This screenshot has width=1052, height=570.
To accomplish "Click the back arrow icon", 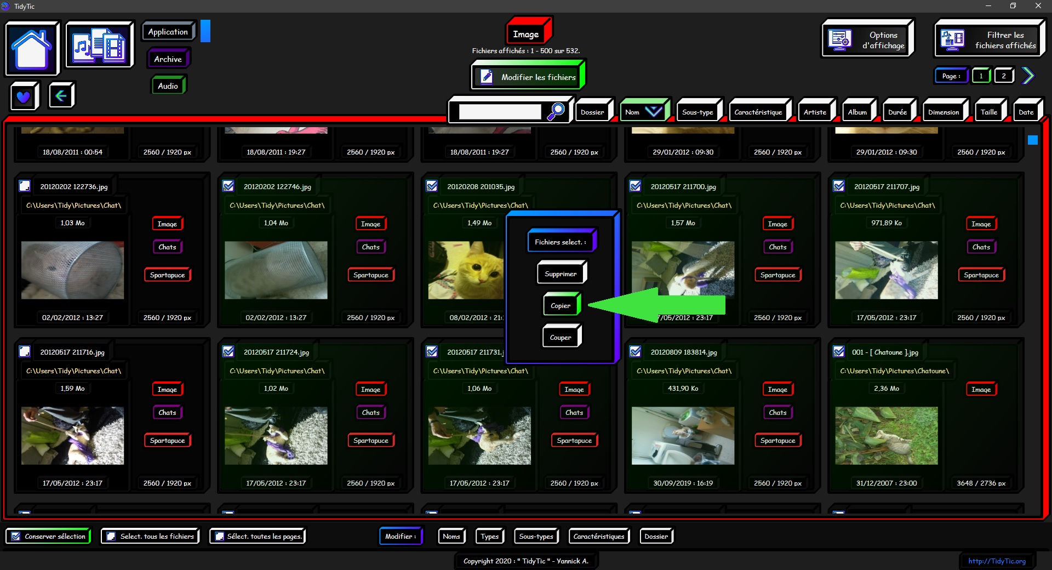I will (61, 96).
